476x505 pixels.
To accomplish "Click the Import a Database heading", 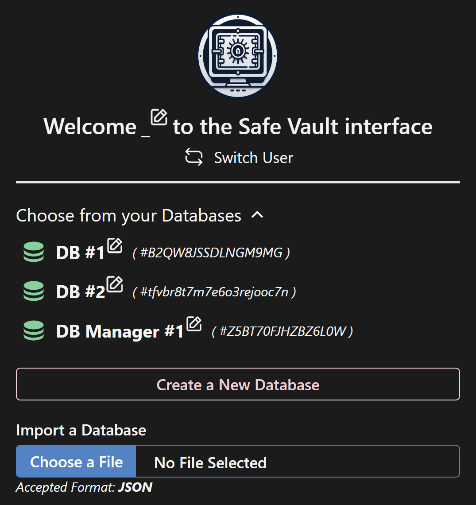I will point(81,430).
